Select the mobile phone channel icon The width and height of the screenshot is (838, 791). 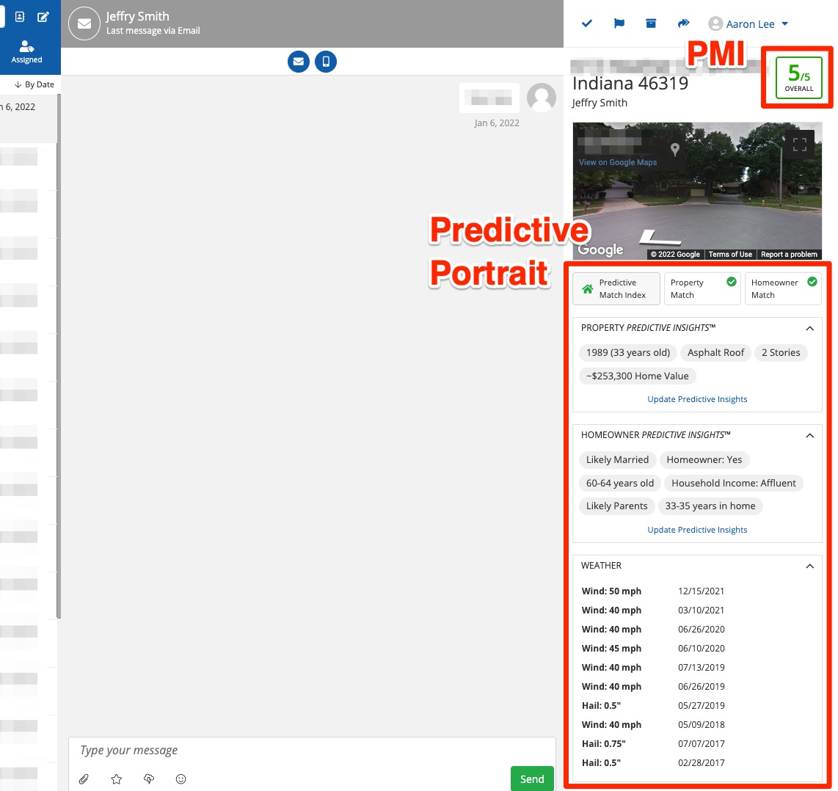pyautogui.click(x=326, y=62)
